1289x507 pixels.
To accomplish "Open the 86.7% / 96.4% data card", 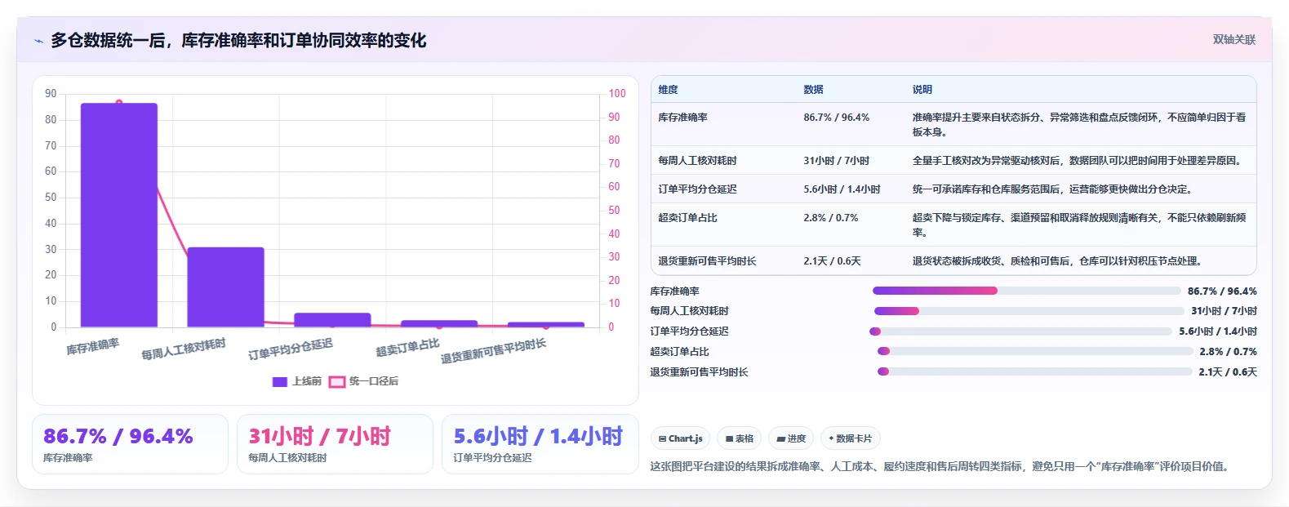I will coord(130,444).
